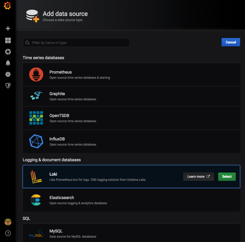Click the add data source database icon
The image size is (245, 242).
[32, 16]
